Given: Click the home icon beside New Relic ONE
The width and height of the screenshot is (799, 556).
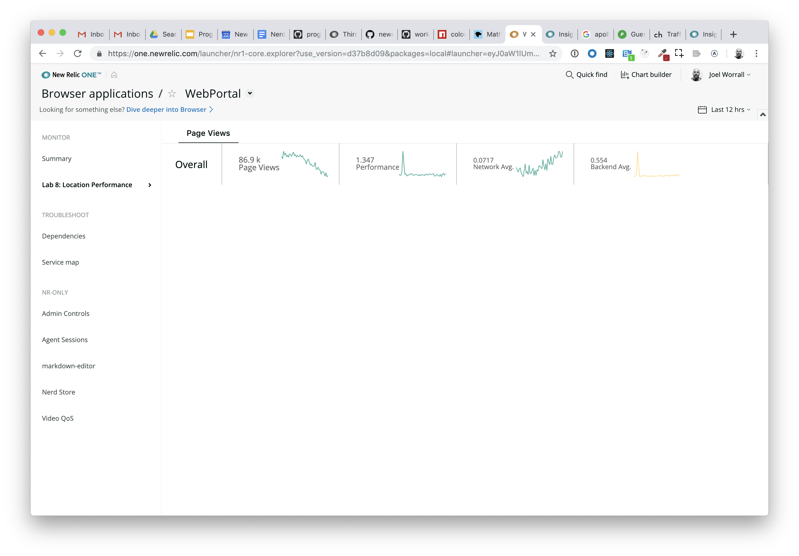Looking at the screenshot, I should [114, 75].
